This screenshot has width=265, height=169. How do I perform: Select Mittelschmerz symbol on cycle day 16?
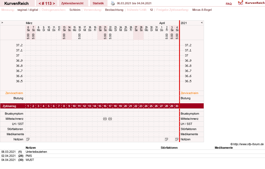pyautogui.click(x=105, y=119)
